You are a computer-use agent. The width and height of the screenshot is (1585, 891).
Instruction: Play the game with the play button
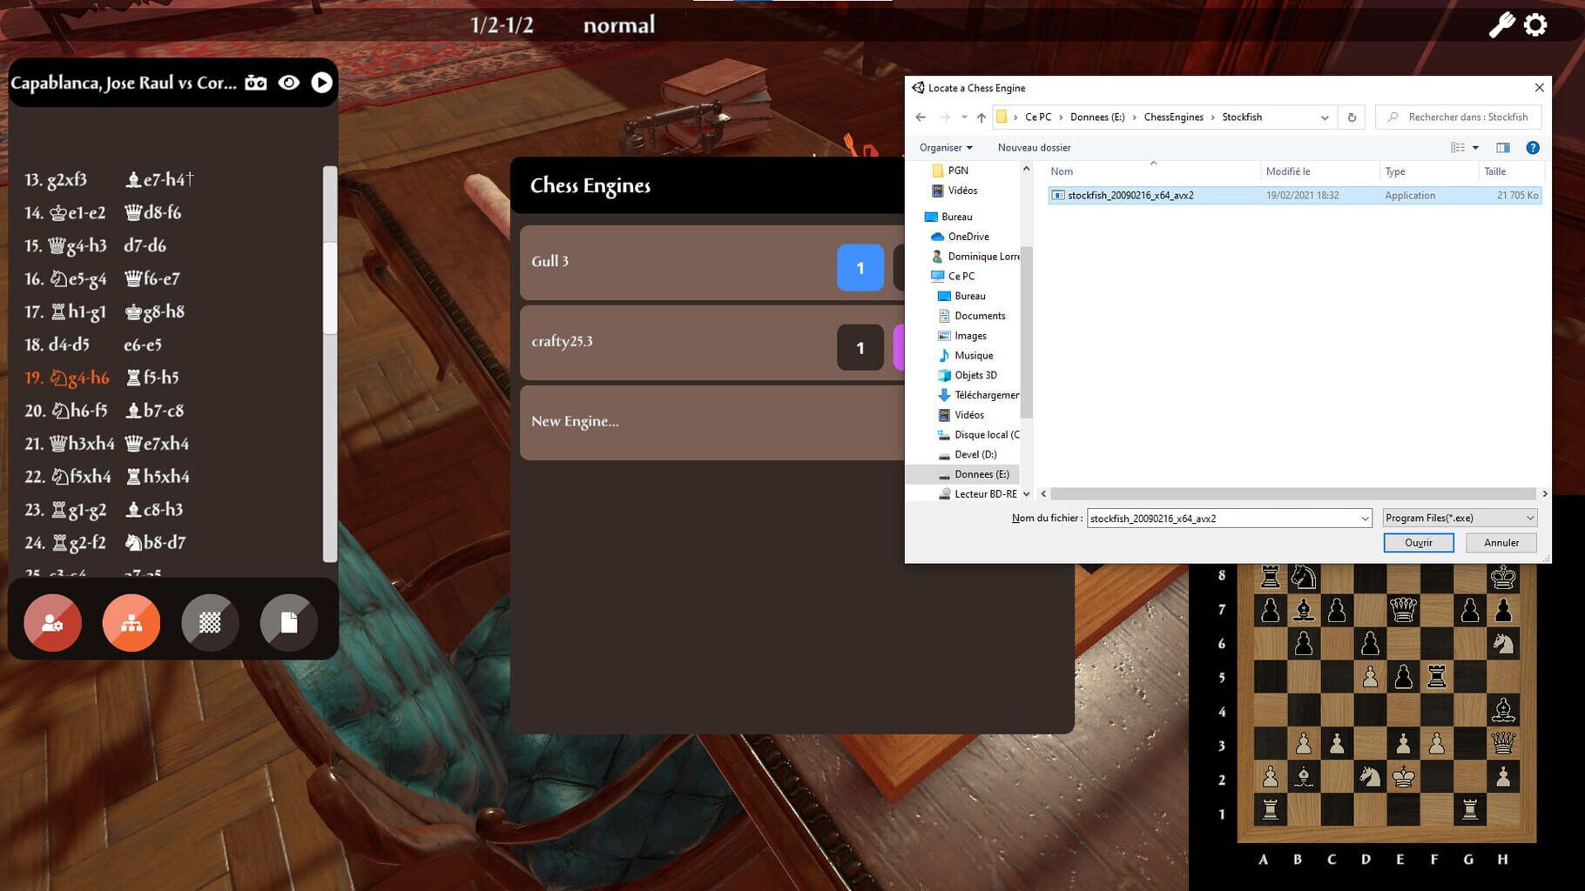coord(321,83)
